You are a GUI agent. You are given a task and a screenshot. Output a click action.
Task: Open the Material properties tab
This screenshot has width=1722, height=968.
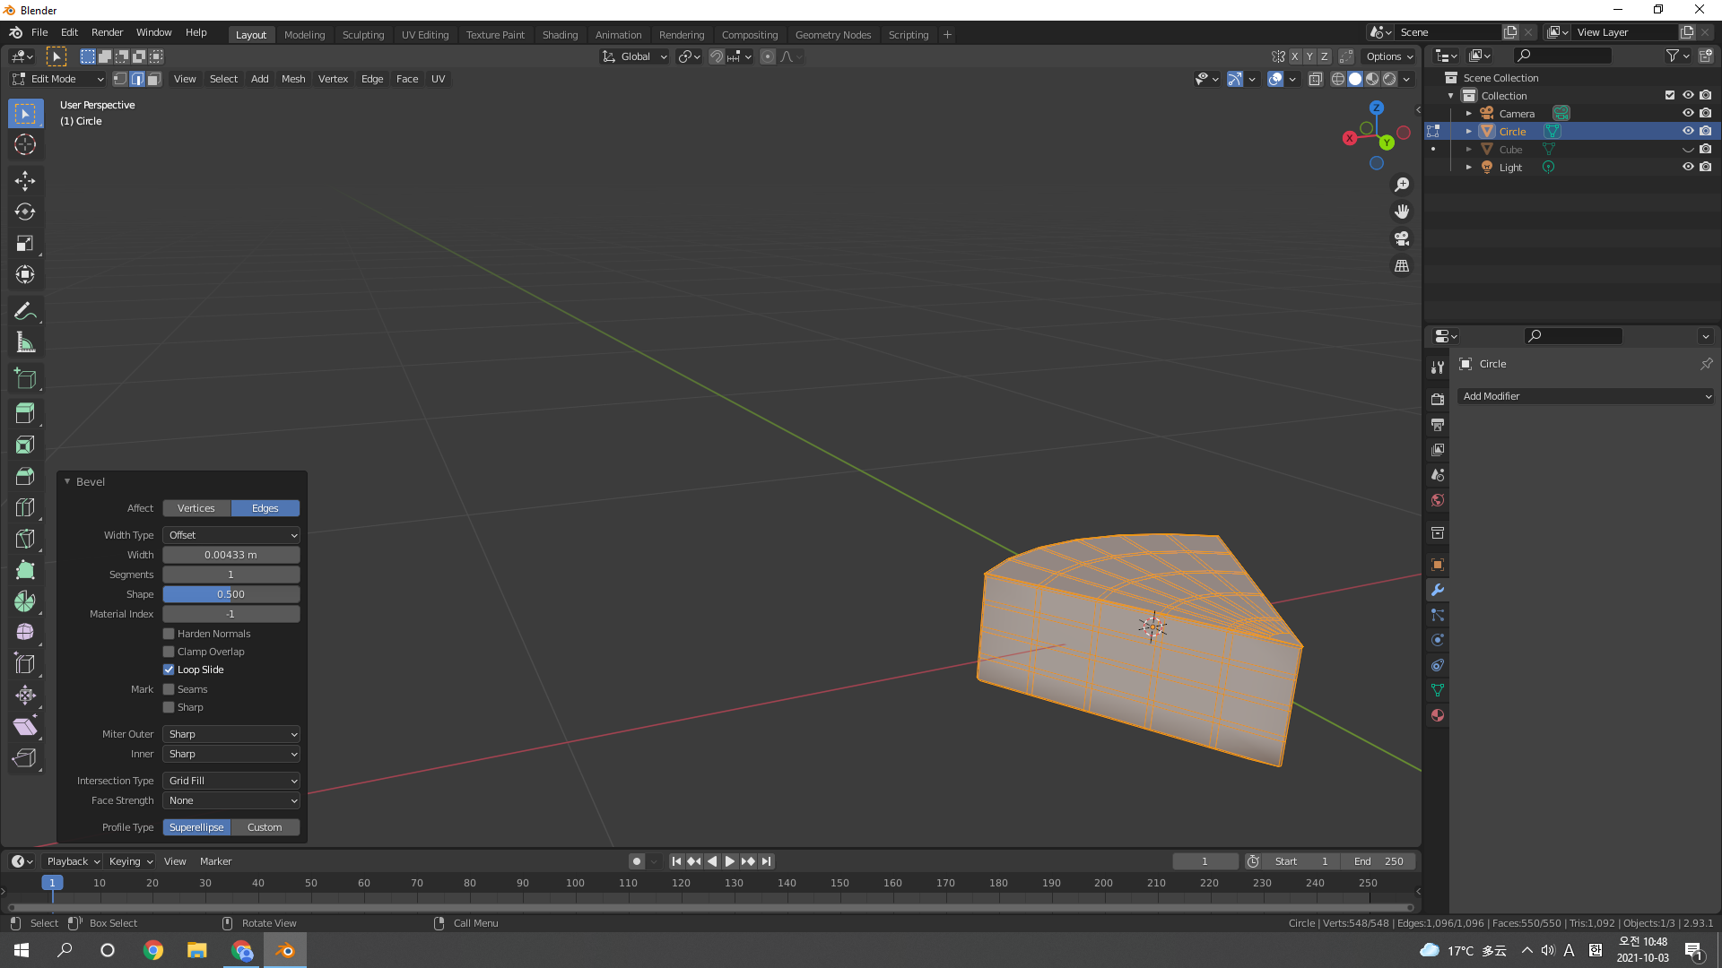click(1438, 715)
